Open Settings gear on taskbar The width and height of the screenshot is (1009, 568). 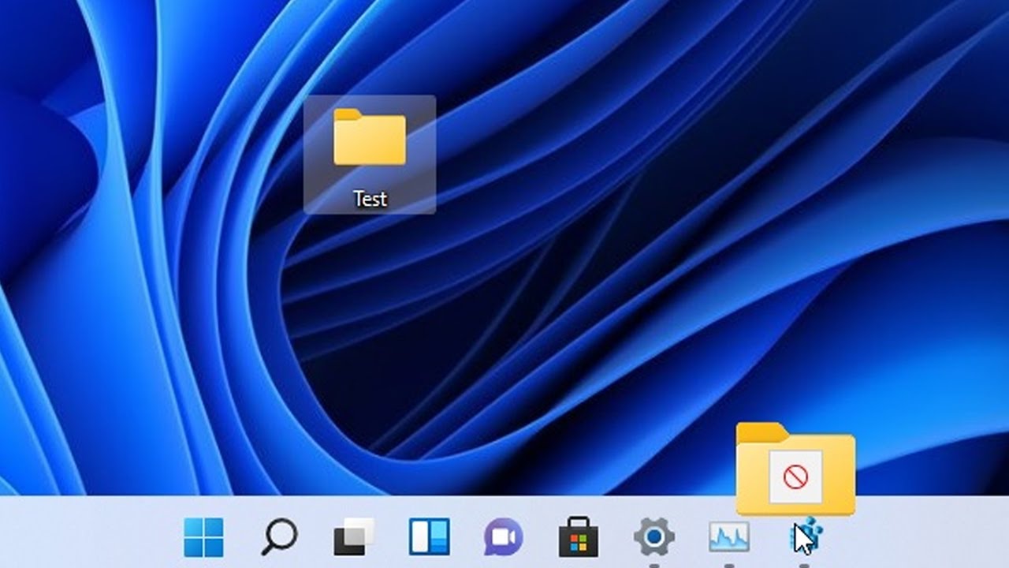[653, 537]
